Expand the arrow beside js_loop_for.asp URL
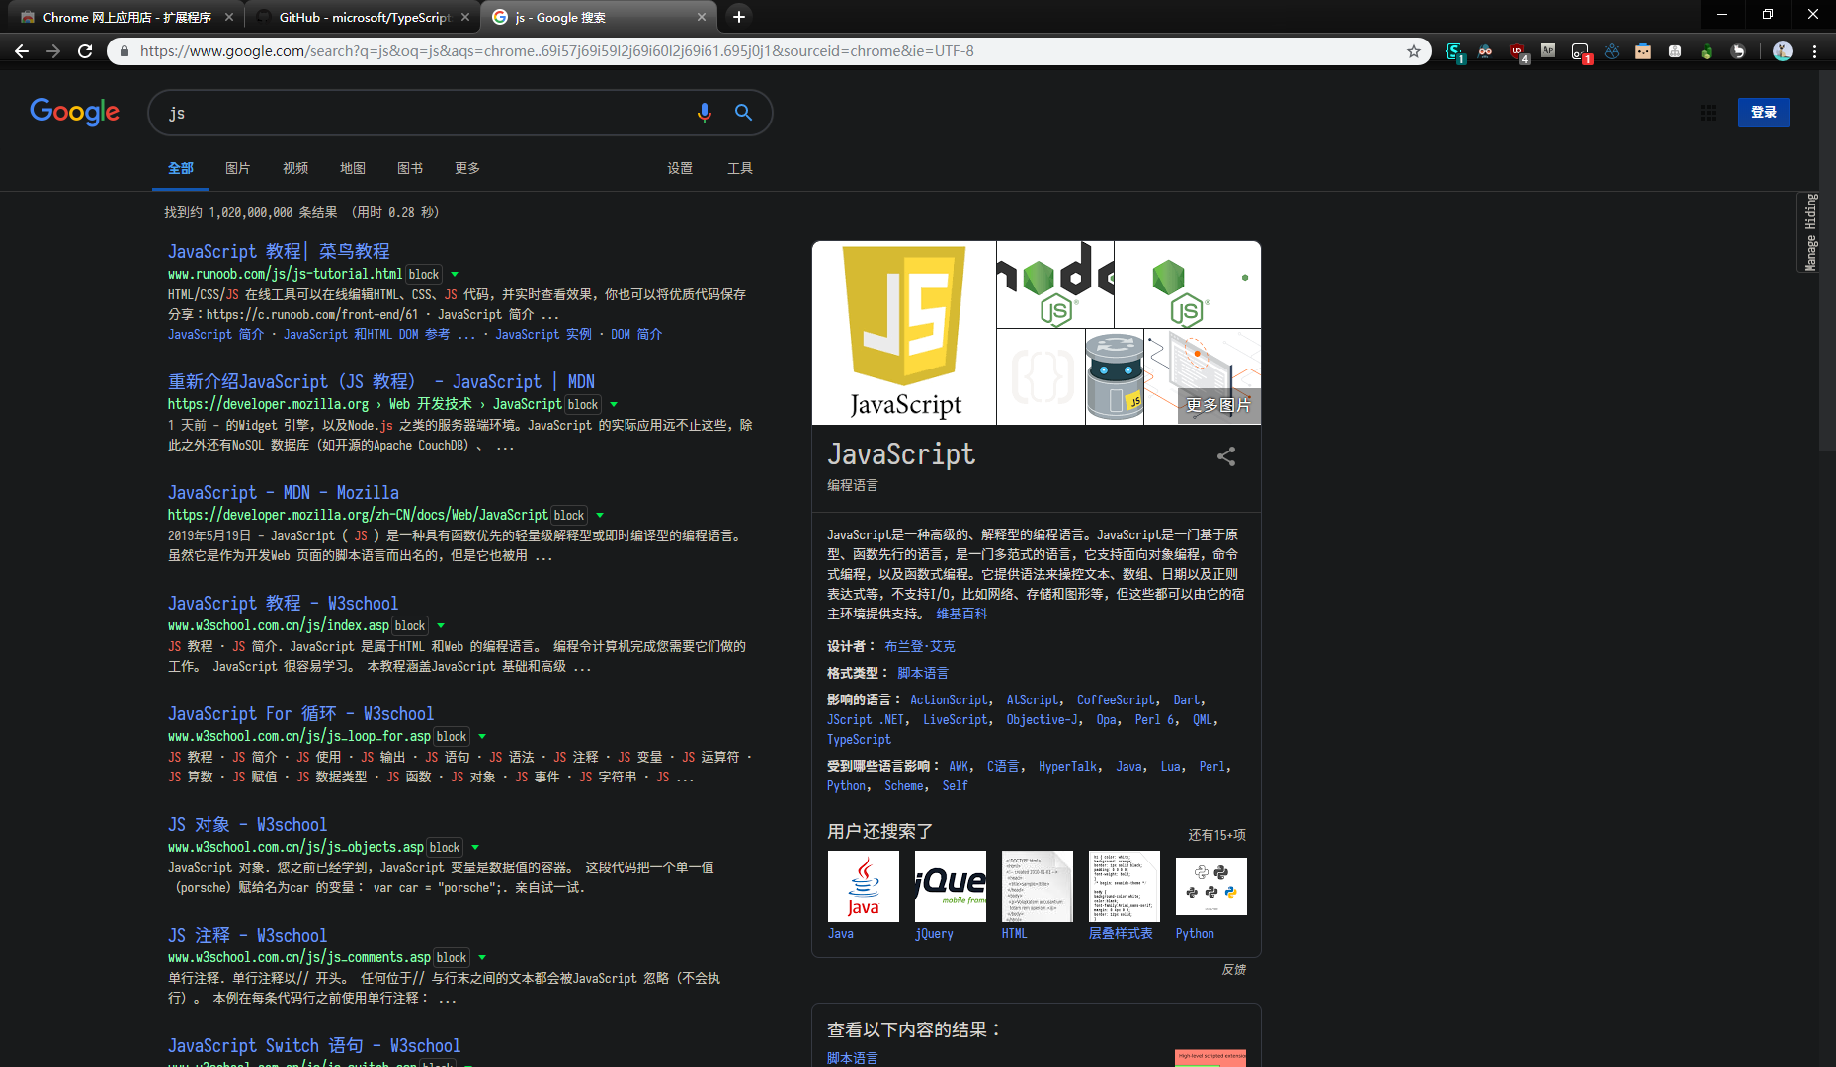The width and height of the screenshot is (1836, 1067). (x=482, y=736)
